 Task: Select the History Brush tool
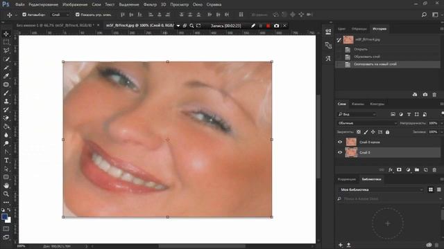6,110
